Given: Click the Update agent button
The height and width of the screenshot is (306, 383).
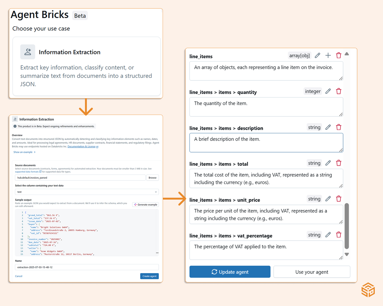Looking at the screenshot, I should (230, 272).
